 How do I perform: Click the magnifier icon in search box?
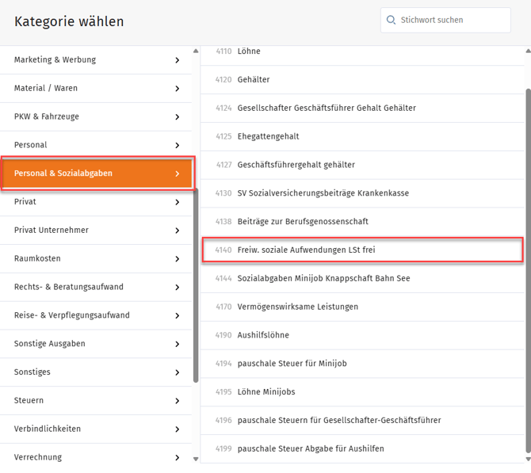click(391, 20)
